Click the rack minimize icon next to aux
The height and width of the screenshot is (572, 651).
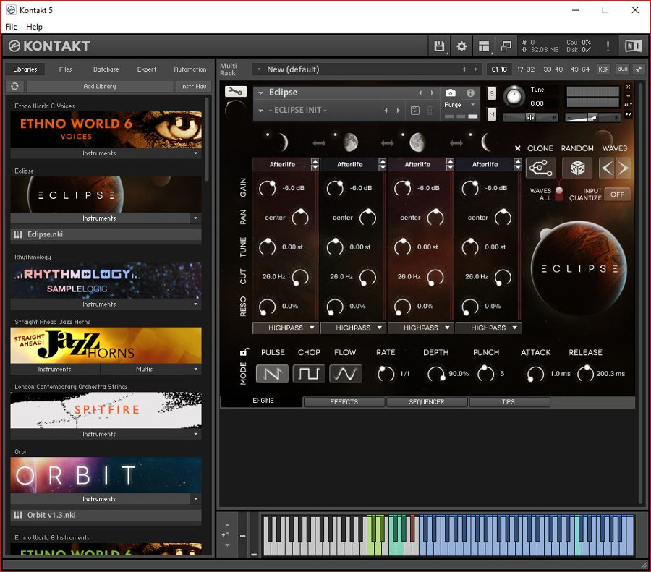[x=639, y=69]
